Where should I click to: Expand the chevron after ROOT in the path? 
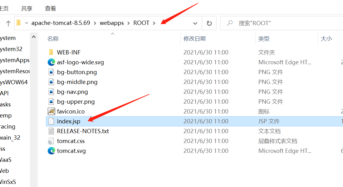click(154, 23)
